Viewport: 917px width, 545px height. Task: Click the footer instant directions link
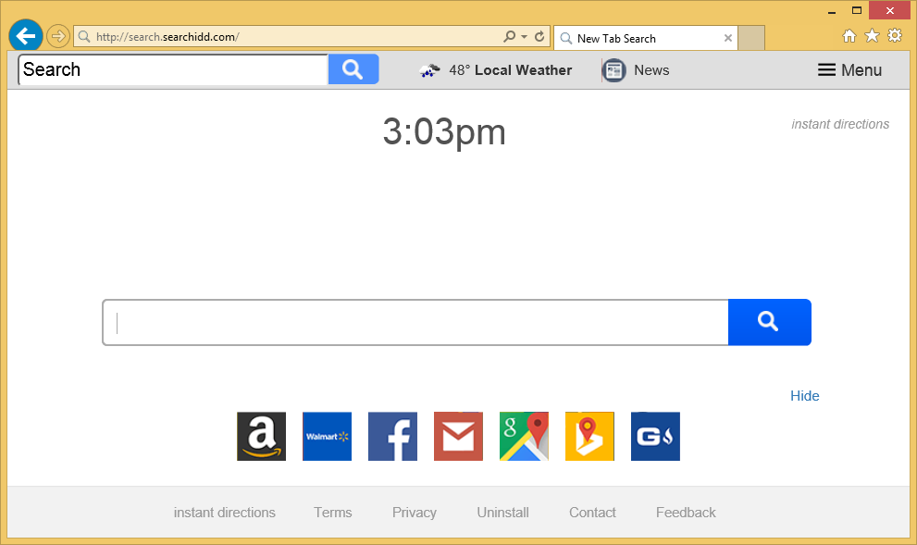tap(225, 513)
